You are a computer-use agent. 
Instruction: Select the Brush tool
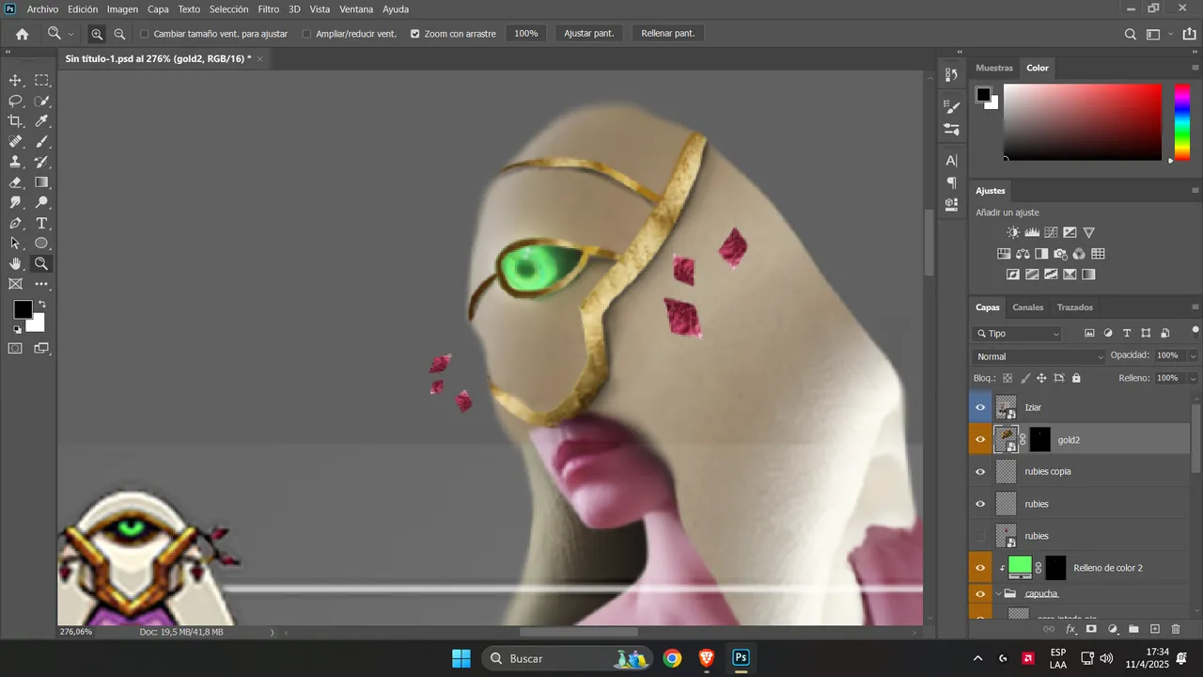(42, 142)
